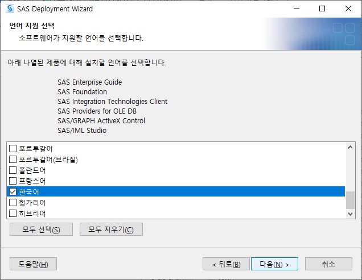Click the language list scrollbar thumb

point(350,200)
